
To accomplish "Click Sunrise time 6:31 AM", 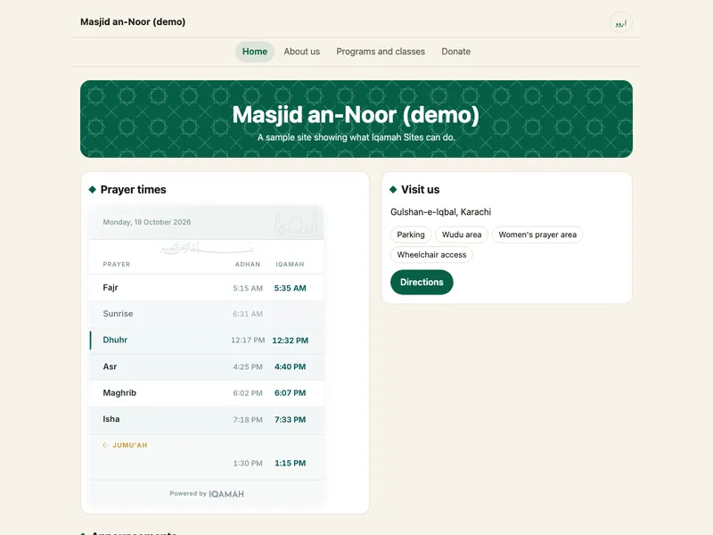I will 248,314.
